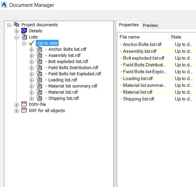Click the DXF for all objects icon
196x187 pixels.
(24, 110)
